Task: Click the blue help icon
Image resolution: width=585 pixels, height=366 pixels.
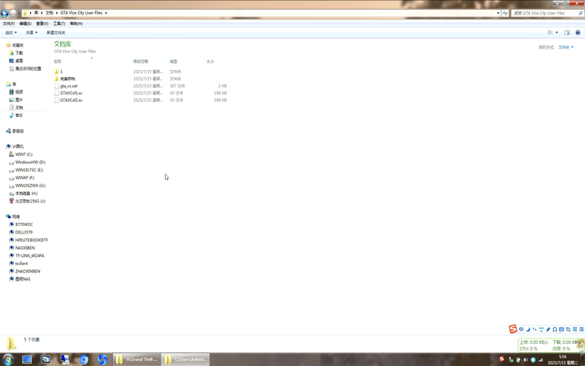Action: tap(578, 33)
